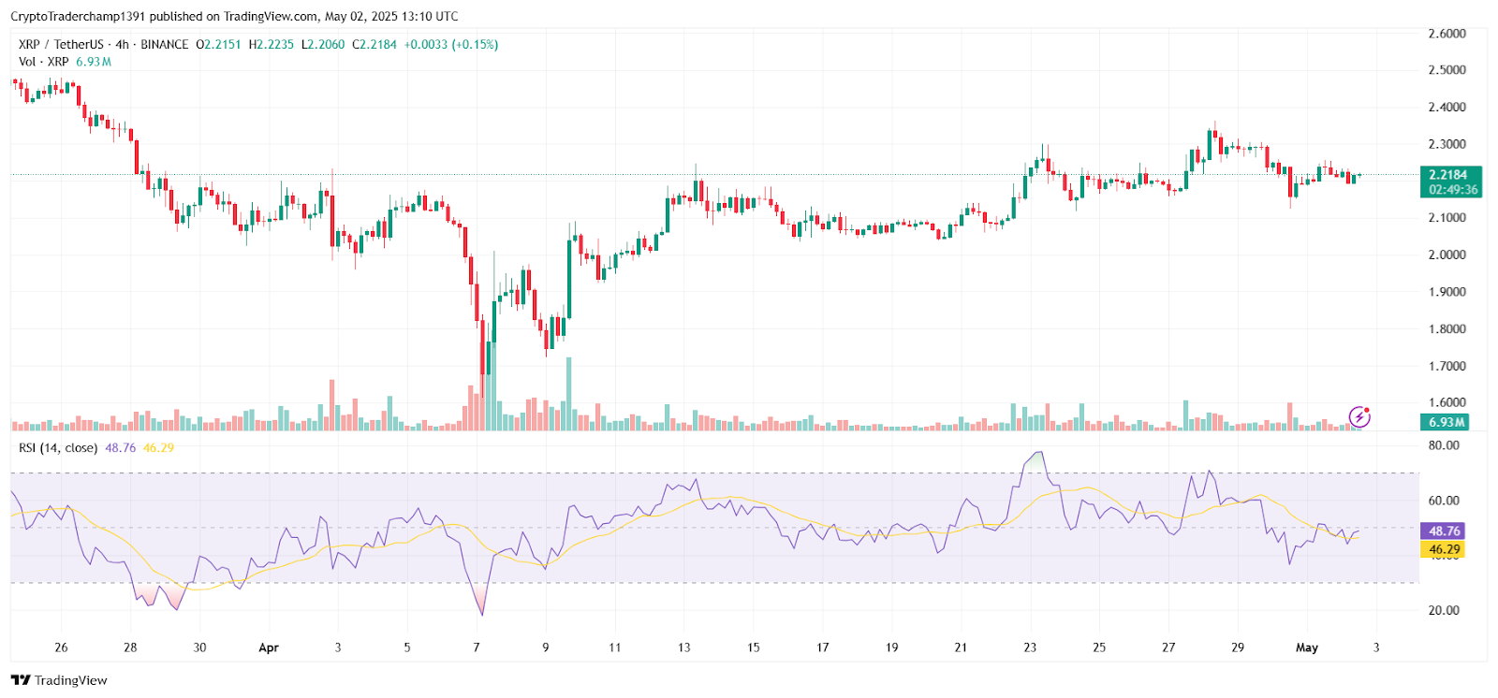Click the 20.00 RSI scale label
Screen dimensions: 1498x698
click(x=1444, y=610)
